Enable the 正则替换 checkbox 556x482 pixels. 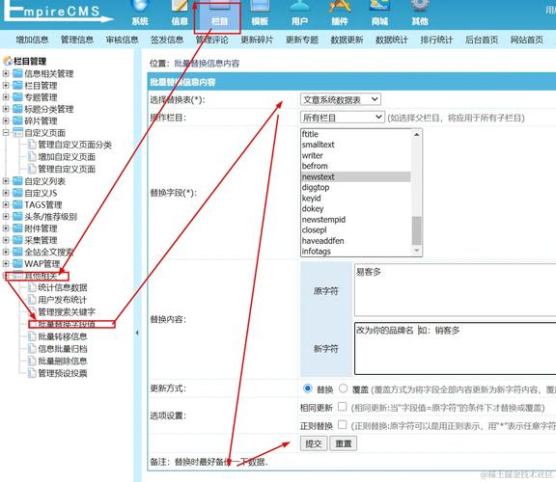[342, 424]
